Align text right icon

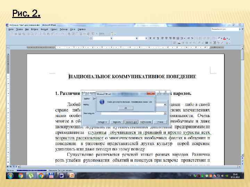(170, 38)
